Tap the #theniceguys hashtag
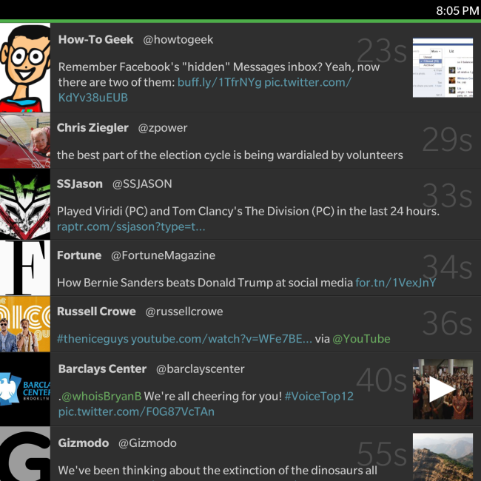 coord(92,339)
